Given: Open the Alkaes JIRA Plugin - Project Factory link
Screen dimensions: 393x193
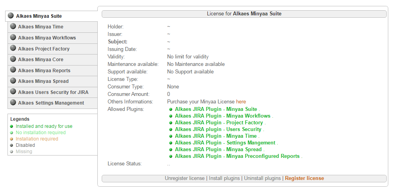Looking at the screenshot, I should tap(219, 123).
